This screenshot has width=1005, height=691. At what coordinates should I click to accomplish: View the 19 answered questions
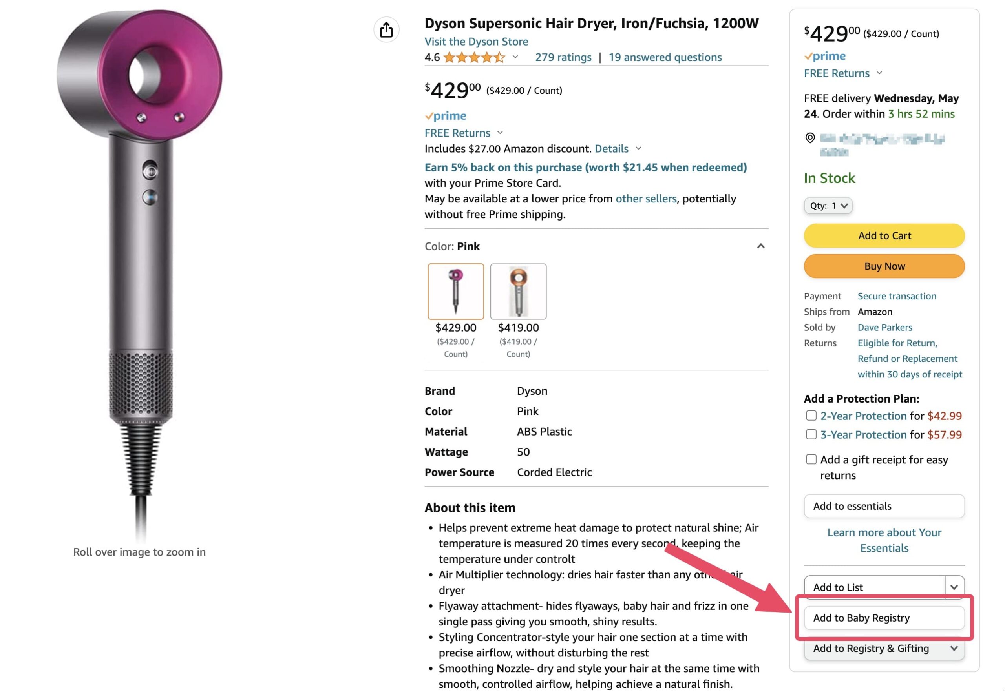coord(665,57)
